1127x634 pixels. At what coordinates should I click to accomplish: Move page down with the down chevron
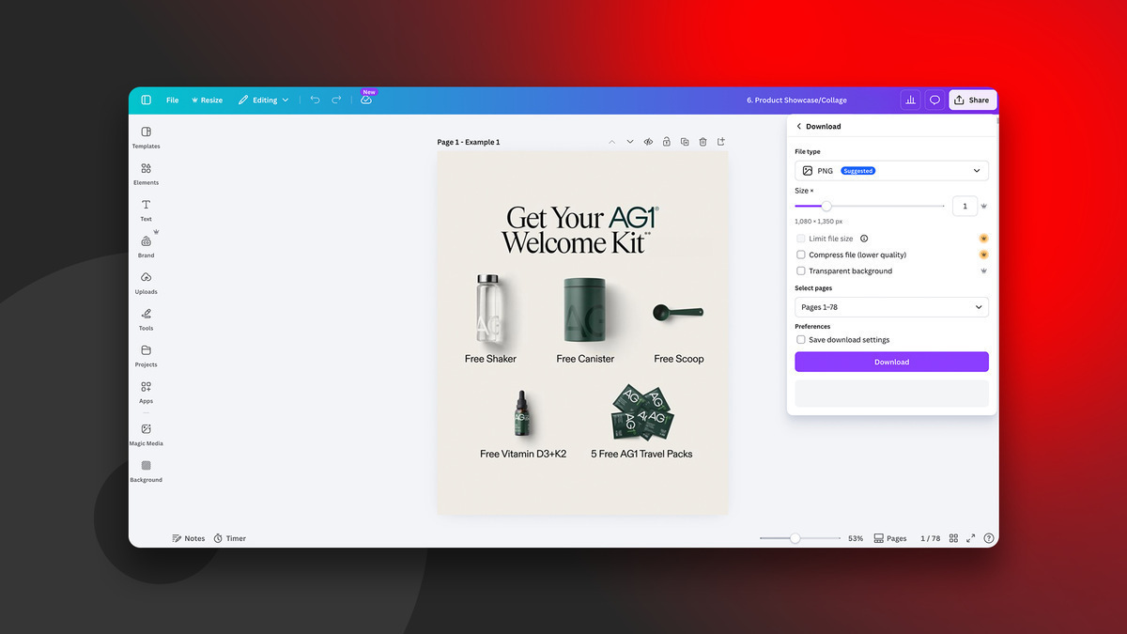click(630, 142)
